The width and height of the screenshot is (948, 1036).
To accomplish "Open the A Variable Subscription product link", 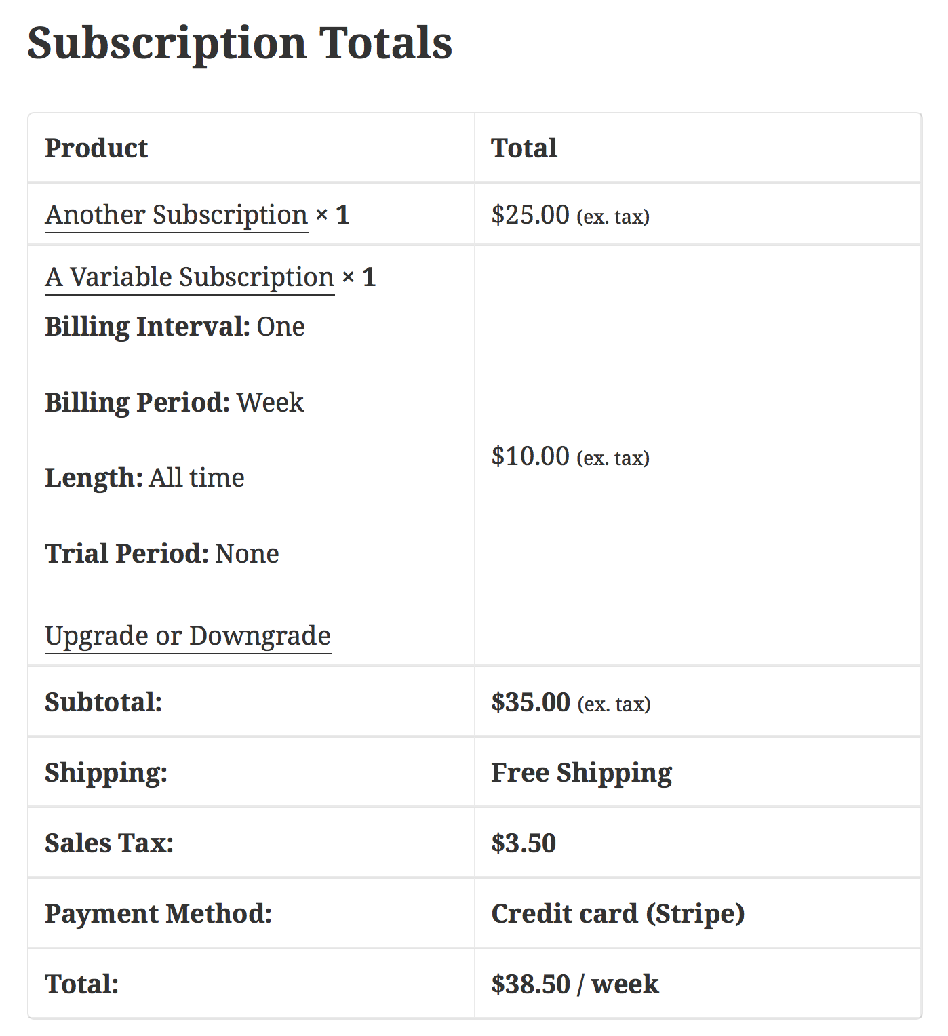I will (187, 277).
